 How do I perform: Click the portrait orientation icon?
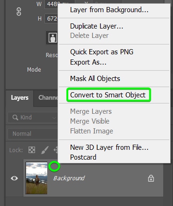[x=52, y=37]
